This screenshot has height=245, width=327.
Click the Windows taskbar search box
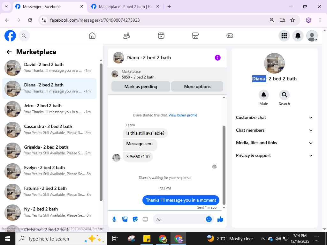click(61, 239)
